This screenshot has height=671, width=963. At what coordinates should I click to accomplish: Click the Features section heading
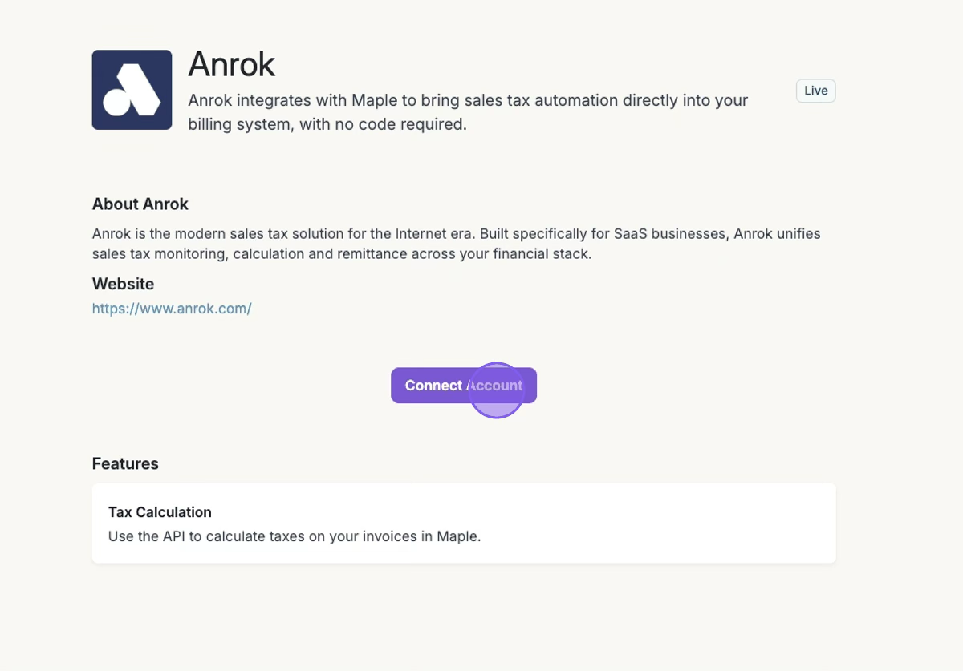click(x=125, y=463)
